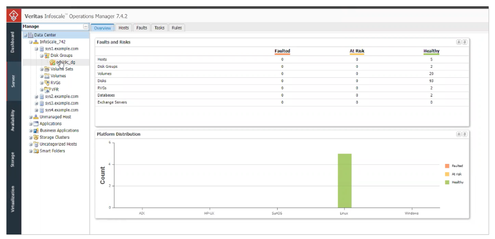This screenshot has width=495, height=239.
Task: Open the Rules tab
Action: coord(176,28)
